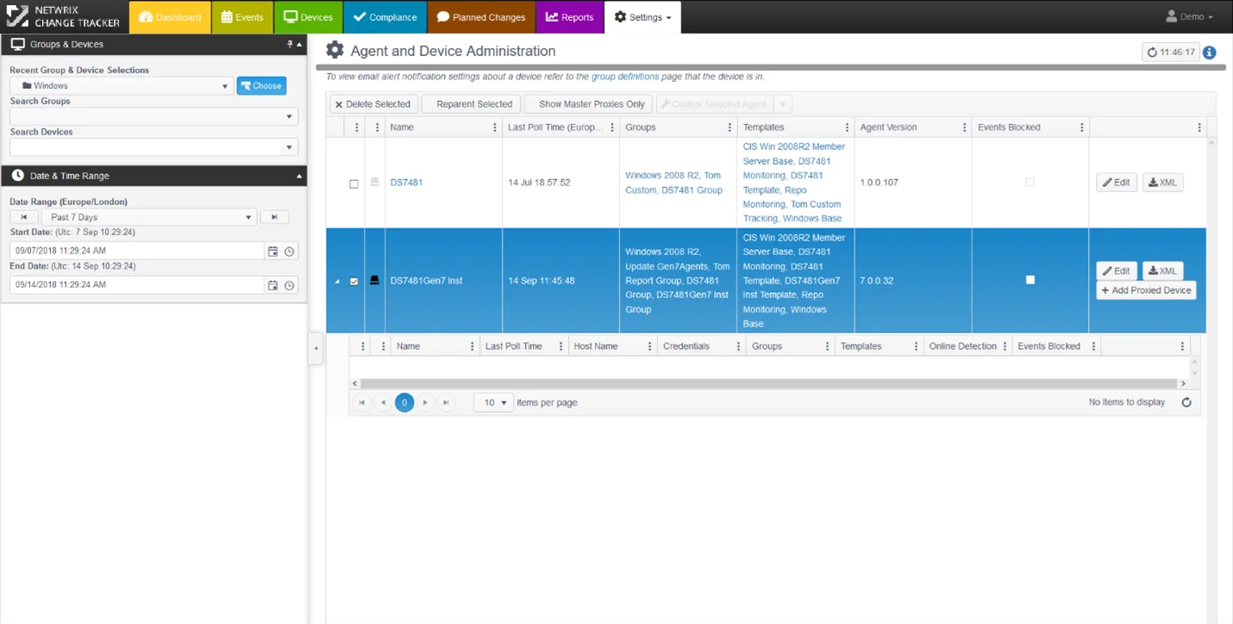Collapse the Groups & Devices panel

(300, 44)
